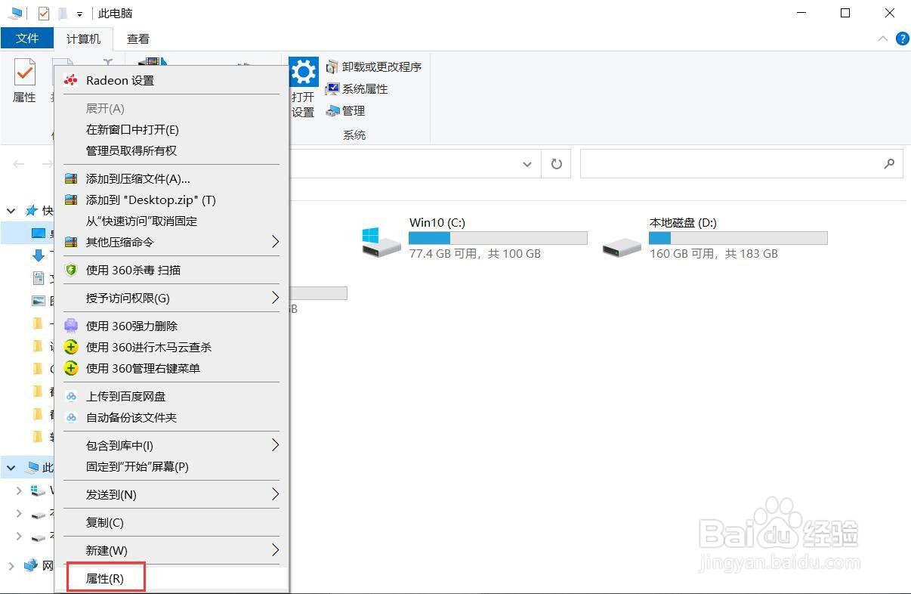911x594 pixels.
Task: Switch to the 查看 ribbon tab
Action: tap(137, 39)
